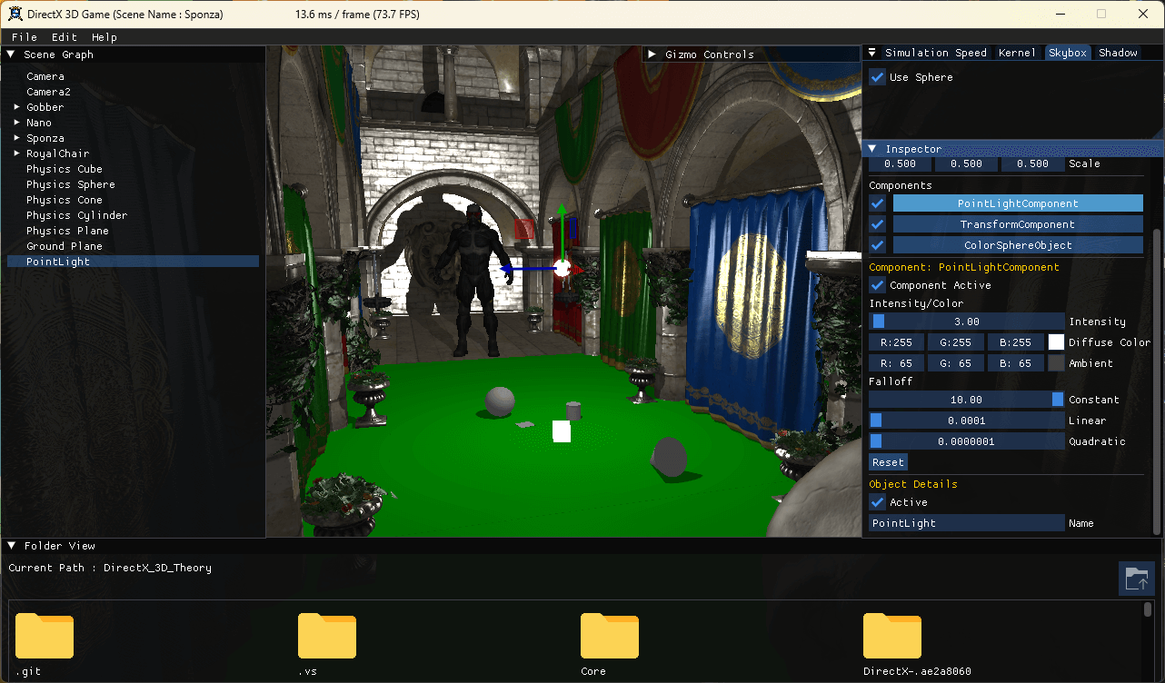Disable the PointLightComponent checkbox
This screenshot has height=683, width=1165.
pyautogui.click(x=878, y=203)
